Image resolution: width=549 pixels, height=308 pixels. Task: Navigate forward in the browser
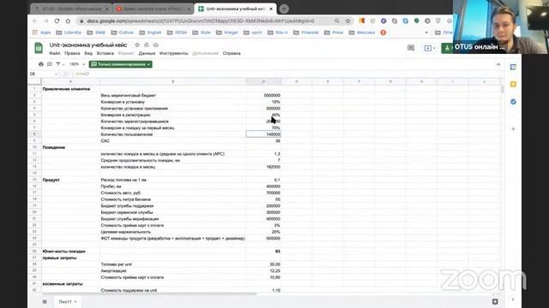(x=45, y=21)
